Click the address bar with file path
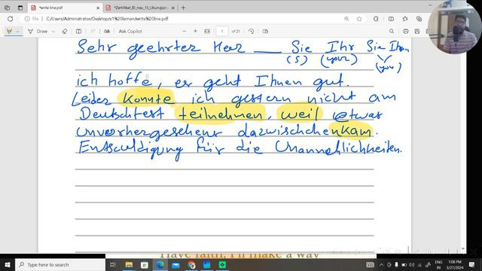This screenshot has height=271, width=482. pos(194,19)
